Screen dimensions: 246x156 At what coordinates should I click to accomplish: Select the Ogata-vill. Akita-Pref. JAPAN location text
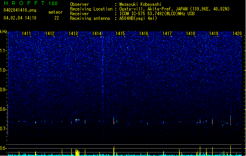pyautogui.click(x=174, y=9)
